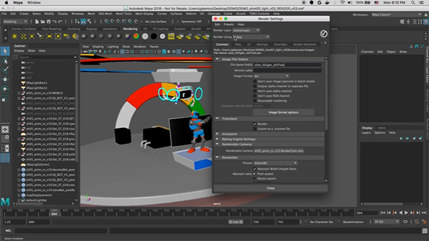Go to start of playback range
The width and height of the screenshot is (429, 241).
pyautogui.click(x=383, y=213)
